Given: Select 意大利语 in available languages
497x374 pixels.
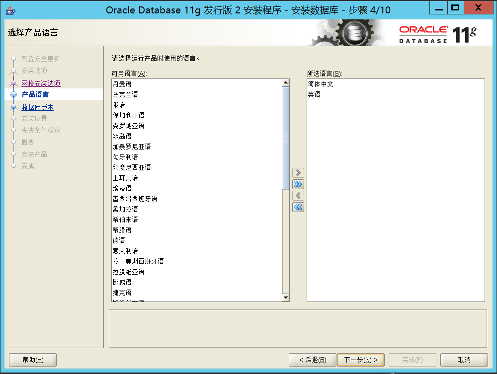Looking at the screenshot, I should tap(196, 251).
